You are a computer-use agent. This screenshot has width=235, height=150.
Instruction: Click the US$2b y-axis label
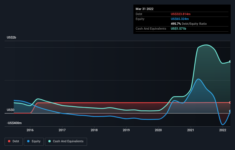point(11,37)
